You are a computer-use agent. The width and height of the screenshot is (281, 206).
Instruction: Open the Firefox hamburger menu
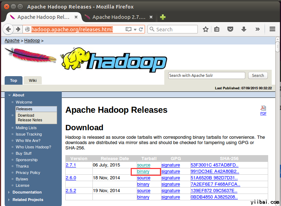(x=272, y=29)
